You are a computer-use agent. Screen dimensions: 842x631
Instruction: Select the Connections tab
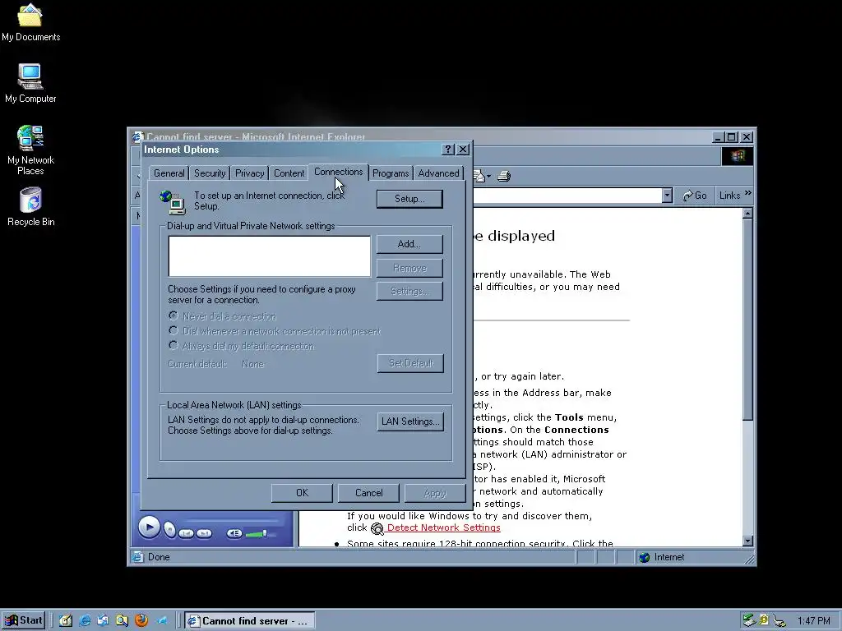coord(338,172)
